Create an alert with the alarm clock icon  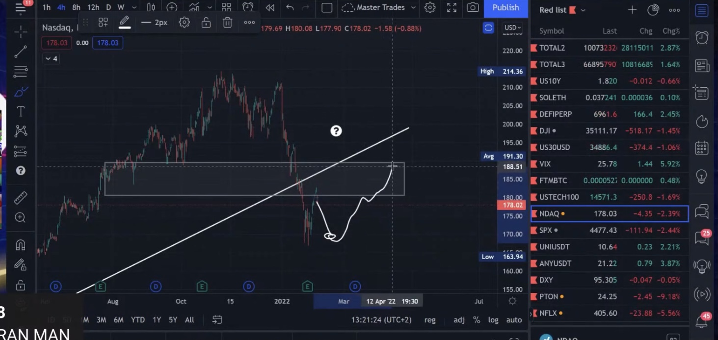[x=248, y=7]
